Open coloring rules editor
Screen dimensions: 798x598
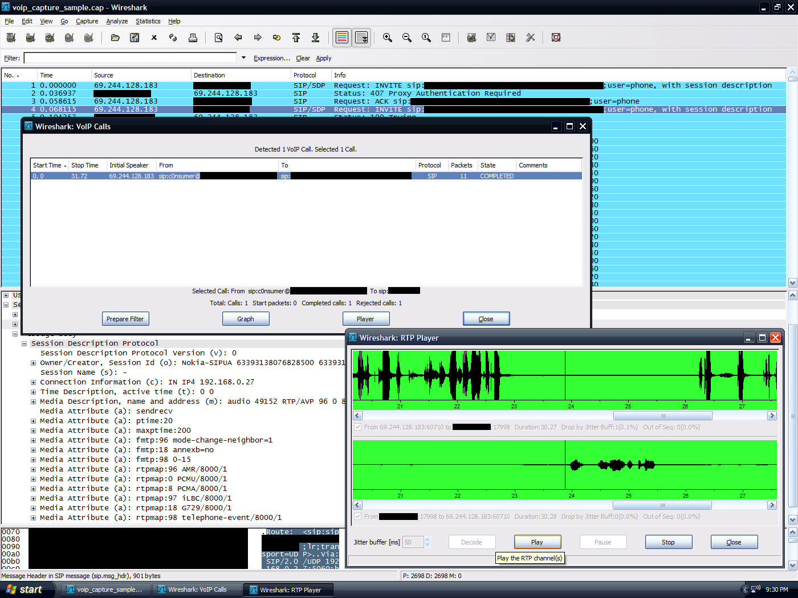(511, 38)
